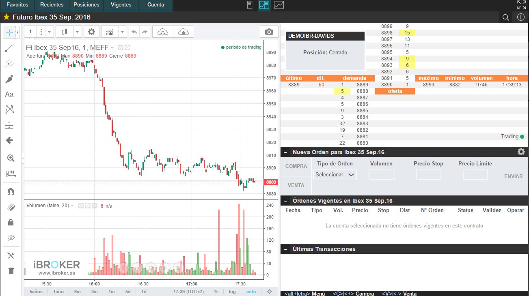Open order panel settings gear

[521, 152]
